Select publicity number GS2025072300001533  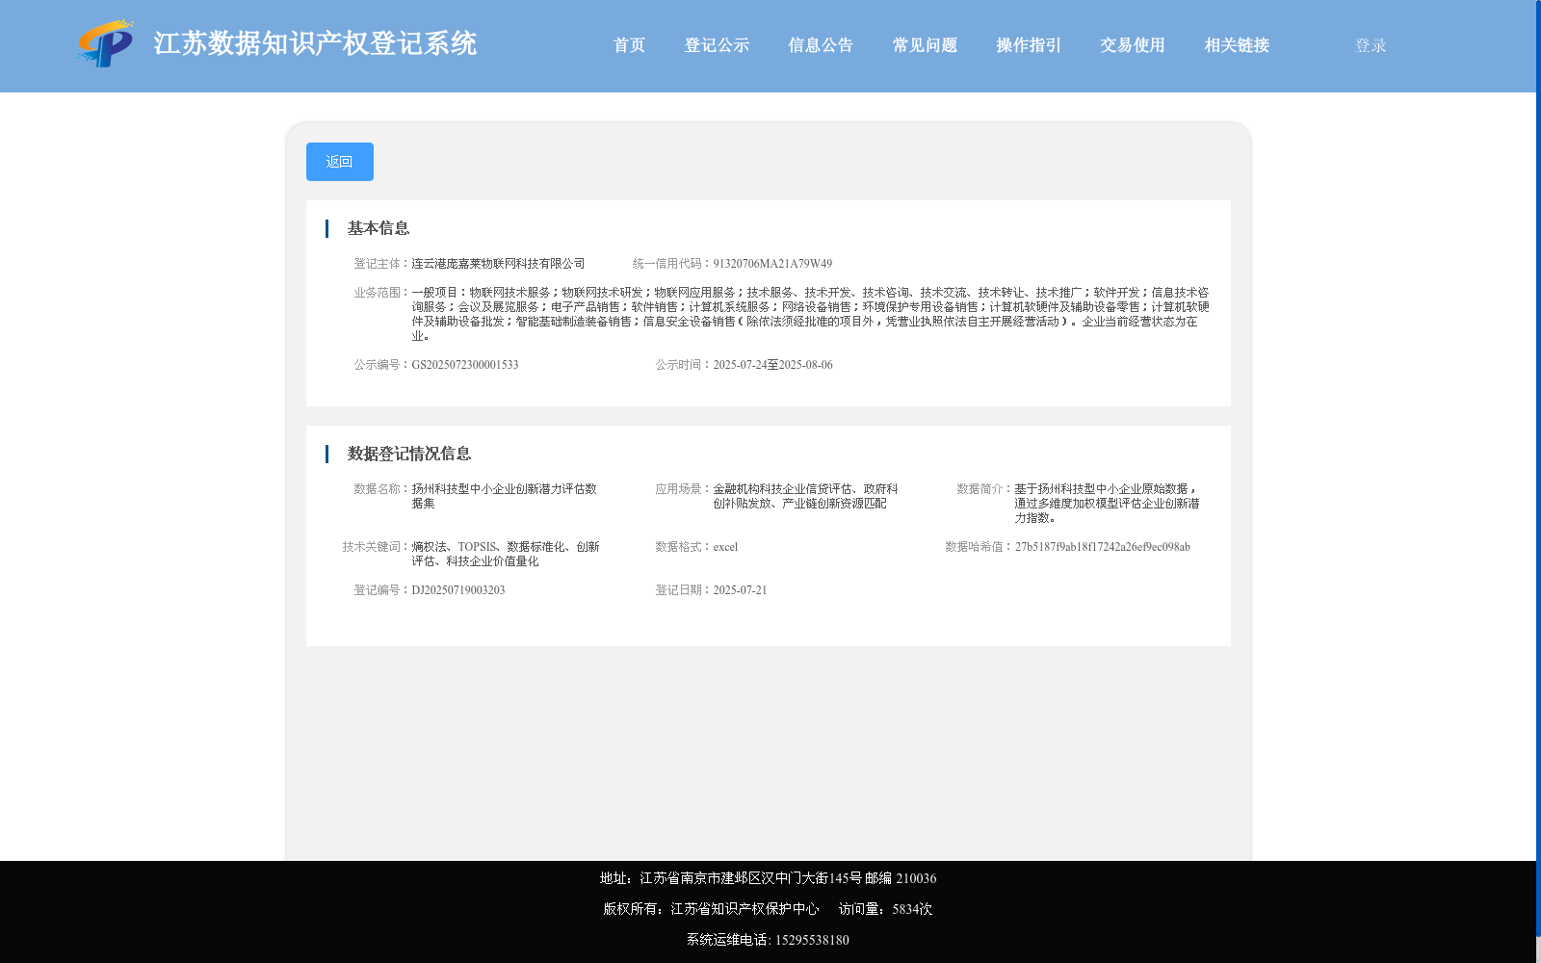pyautogui.click(x=465, y=365)
